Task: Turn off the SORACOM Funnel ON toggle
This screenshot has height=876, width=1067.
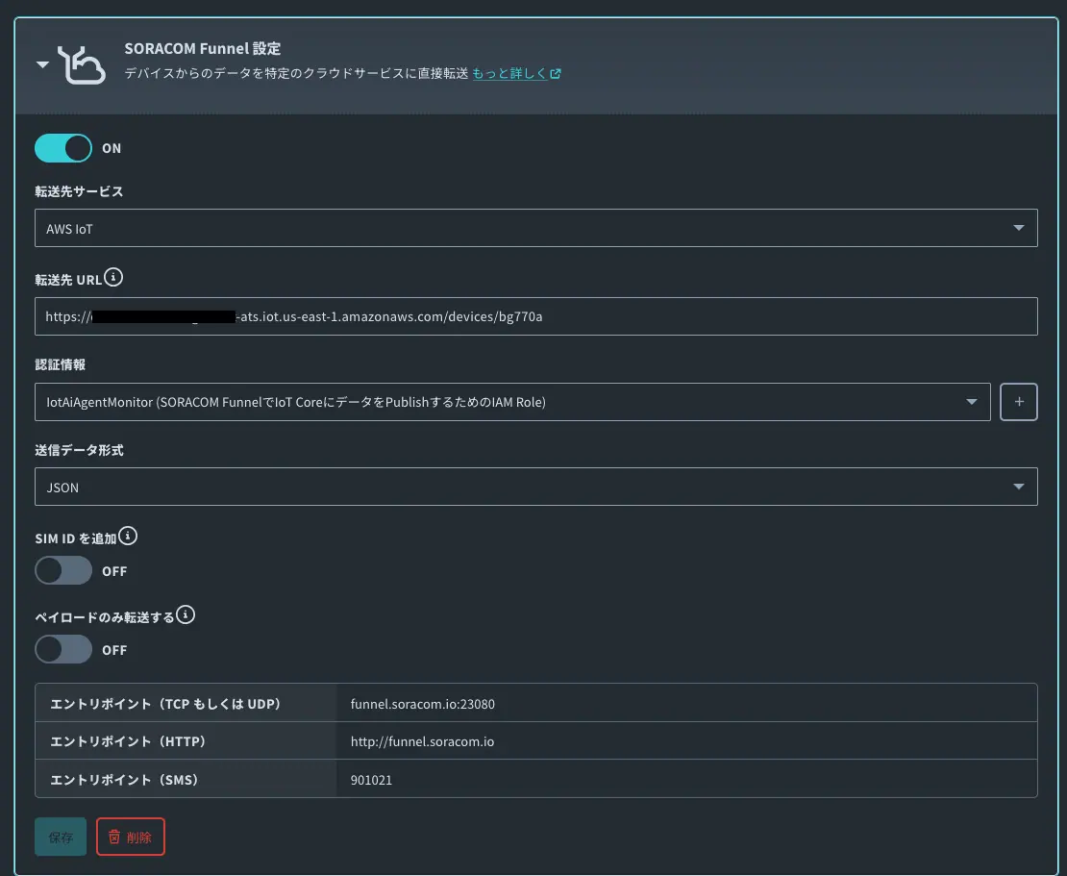Action: pos(62,148)
